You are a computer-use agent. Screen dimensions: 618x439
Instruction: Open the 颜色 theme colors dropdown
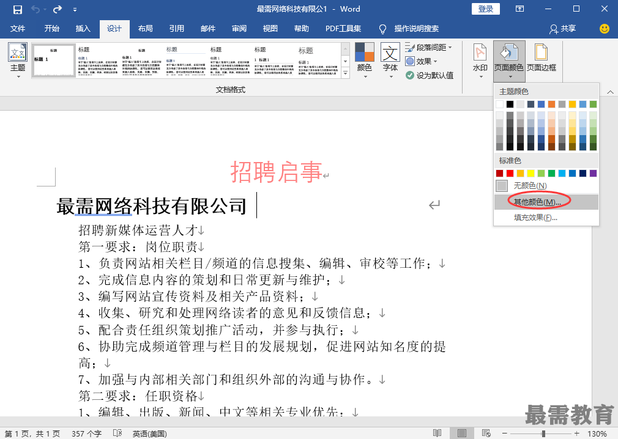point(365,61)
